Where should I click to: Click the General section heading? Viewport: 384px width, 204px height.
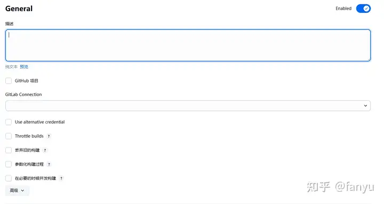(19, 9)
